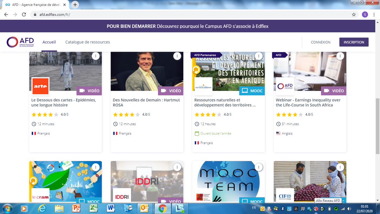Click star rating on Le Dessous des cartes card
Screen dimensions: 380x214
[45, 114]
